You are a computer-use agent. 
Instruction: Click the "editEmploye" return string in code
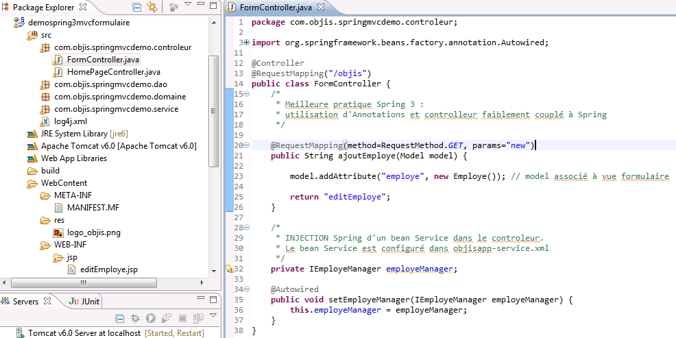[354, 197]
